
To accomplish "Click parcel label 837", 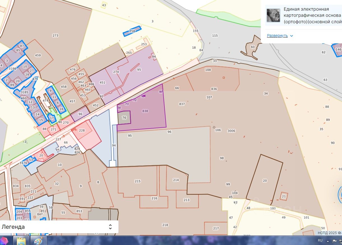I will 182,104.
